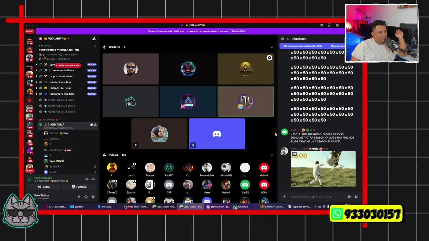Show hidden tray icons chevron
Viewport: 429px width, 241px height.
point(315,207)
